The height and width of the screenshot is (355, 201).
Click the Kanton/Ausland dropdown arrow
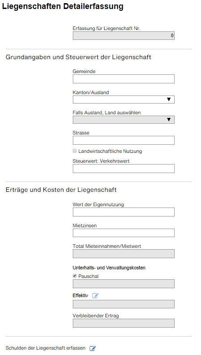click(169, 100)
